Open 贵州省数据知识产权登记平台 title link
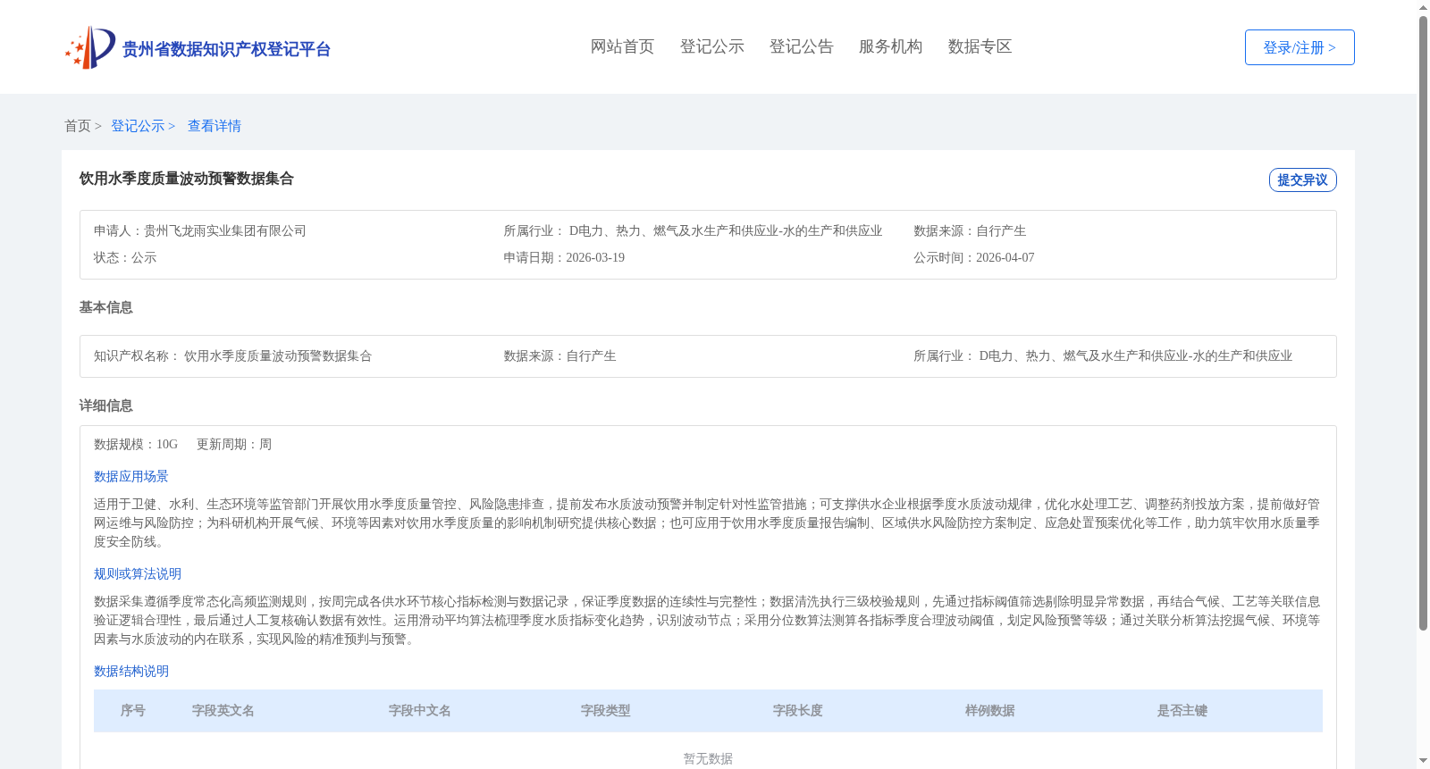Screen dimensions: 1430x769 (226, 49)
